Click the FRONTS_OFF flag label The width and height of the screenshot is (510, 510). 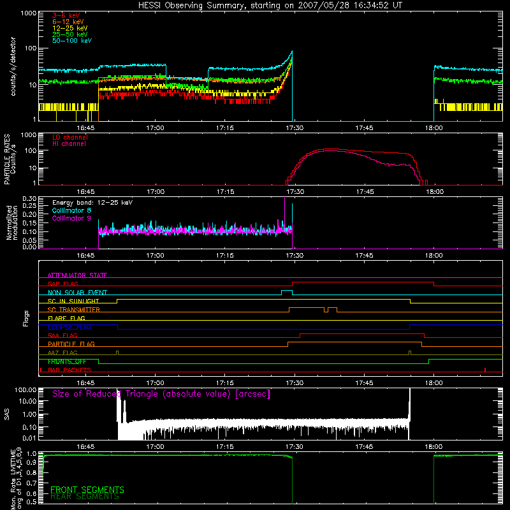point(67,361)
